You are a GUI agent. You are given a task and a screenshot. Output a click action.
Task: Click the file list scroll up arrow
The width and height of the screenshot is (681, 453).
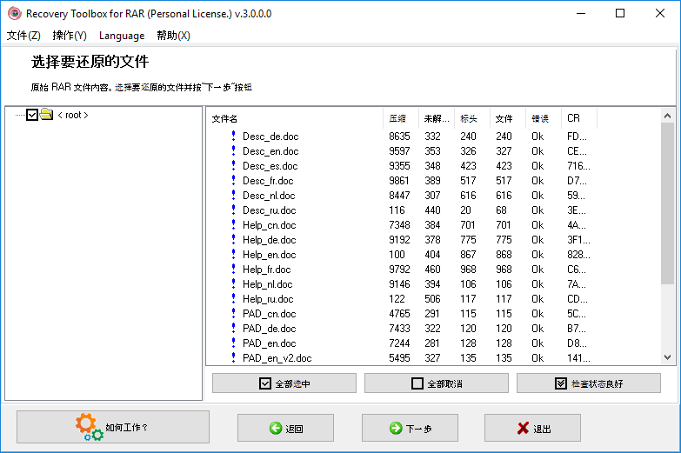tap(668, 116)
